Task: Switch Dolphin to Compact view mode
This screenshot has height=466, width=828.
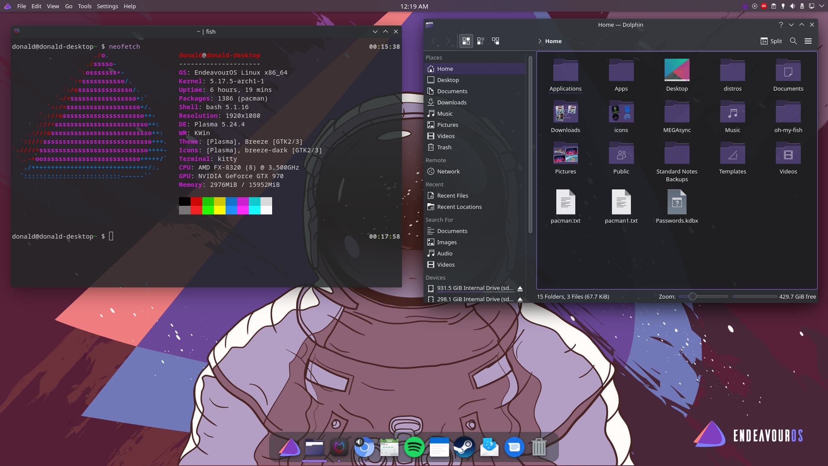Action: pos(481,41)
